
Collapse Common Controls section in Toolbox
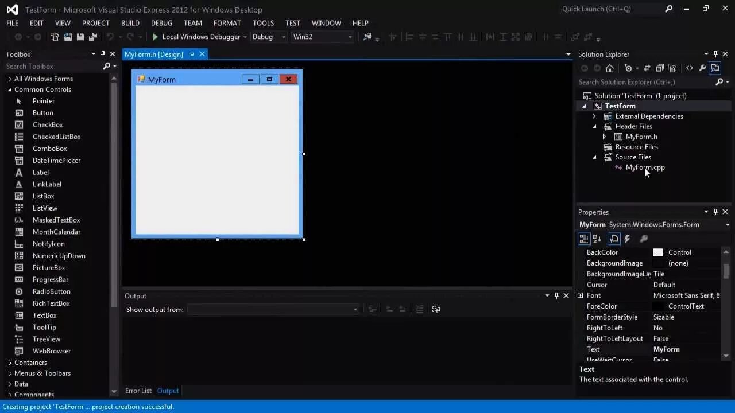(10, 89)
